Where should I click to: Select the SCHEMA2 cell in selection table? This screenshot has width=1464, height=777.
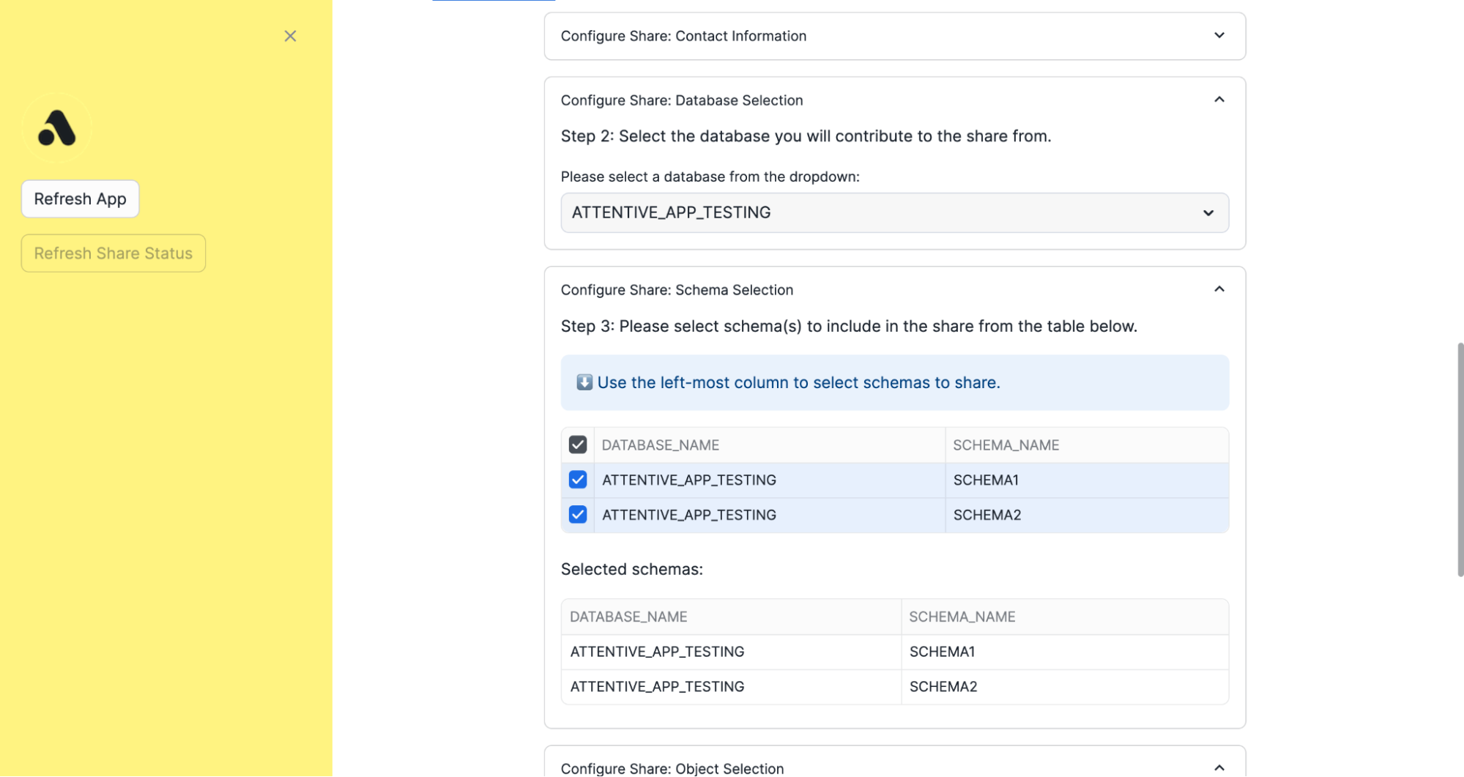(x=1086, y=516)
